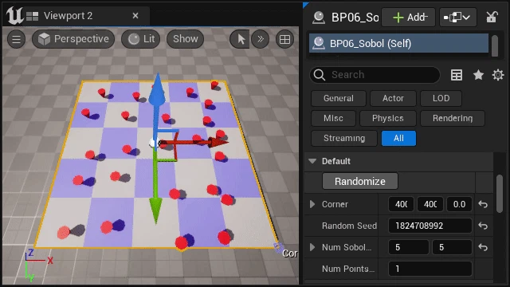Collapse the Default category

[312, 161]
